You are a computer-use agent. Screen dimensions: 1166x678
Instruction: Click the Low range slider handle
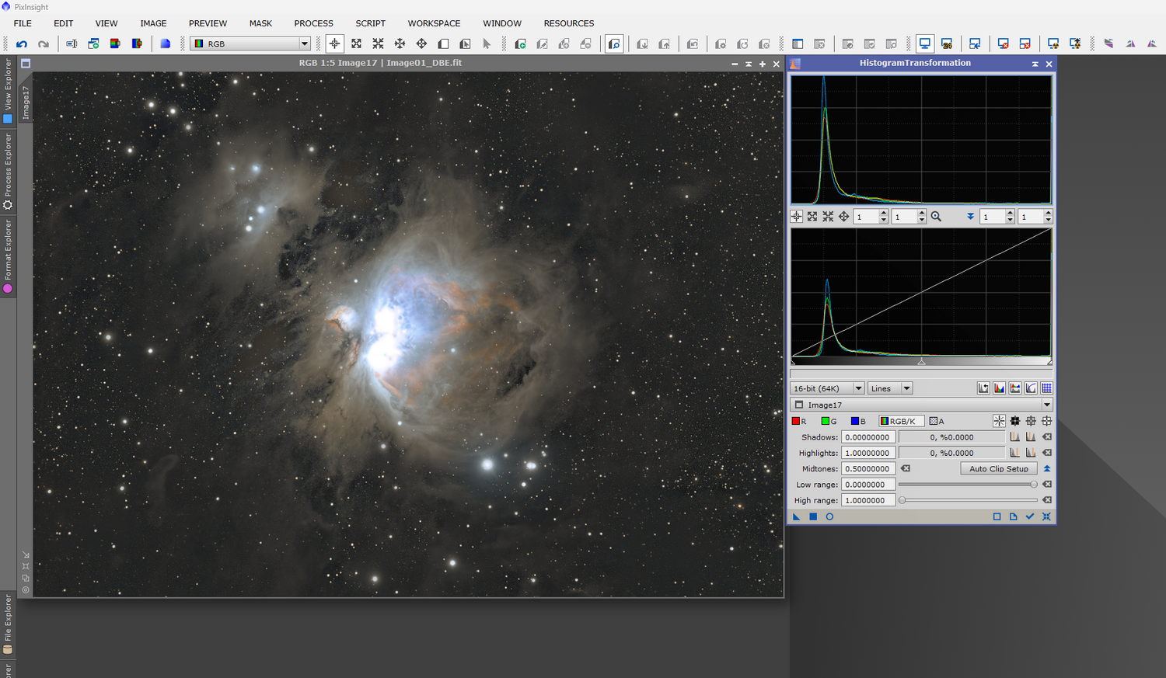coord(1033,485)
